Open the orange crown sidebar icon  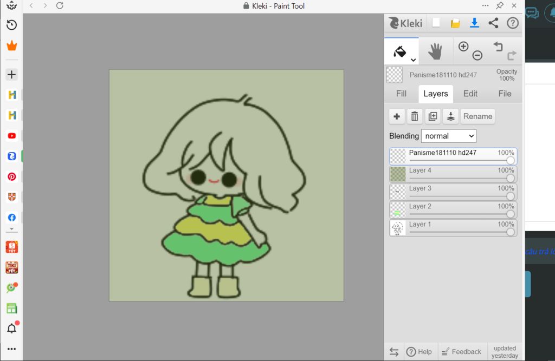pos(12,45)
